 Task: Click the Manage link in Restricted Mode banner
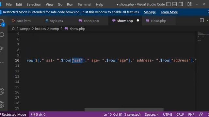tap(150, 12)
